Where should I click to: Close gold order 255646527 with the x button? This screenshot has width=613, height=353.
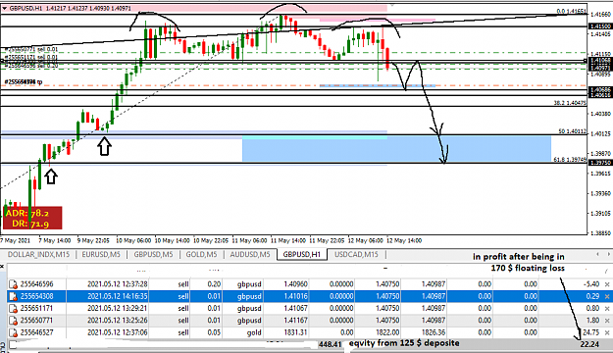click(x=607, y=333)
